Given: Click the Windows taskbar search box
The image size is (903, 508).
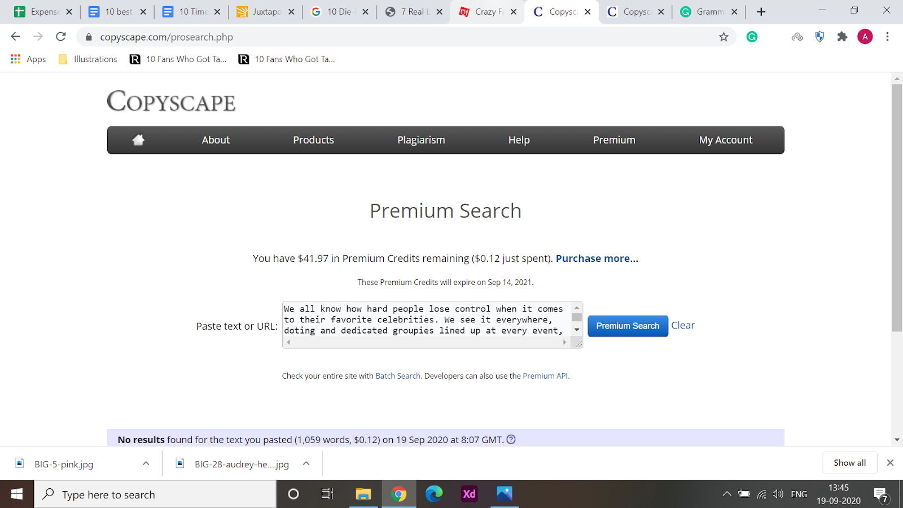Looking at the screenshot, I should coord(156,494).
